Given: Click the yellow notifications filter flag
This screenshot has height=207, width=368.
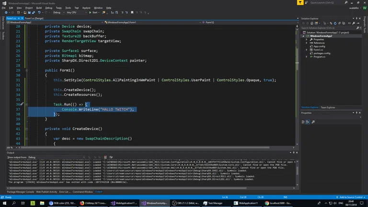Looking at the screenshot, I should (300, 2).
